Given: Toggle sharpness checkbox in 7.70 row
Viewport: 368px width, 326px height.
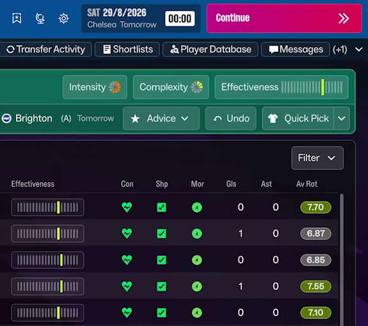Looking at the screenshot, I should 162,208.
